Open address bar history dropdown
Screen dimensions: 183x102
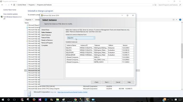click(x=153, y=5)
